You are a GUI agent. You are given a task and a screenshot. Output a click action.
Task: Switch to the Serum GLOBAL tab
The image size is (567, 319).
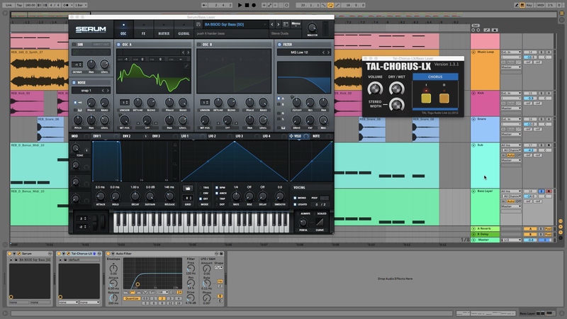pos(184,30)
